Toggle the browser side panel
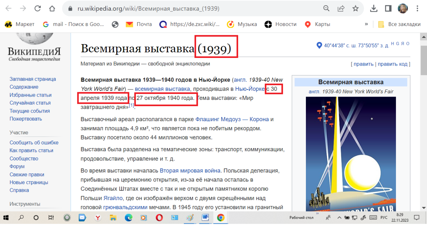 388,9
